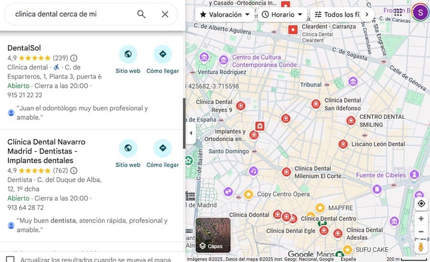Click the Clínica Dental Egle map pin
Viewport: 430px width, 262px height.
324,231
